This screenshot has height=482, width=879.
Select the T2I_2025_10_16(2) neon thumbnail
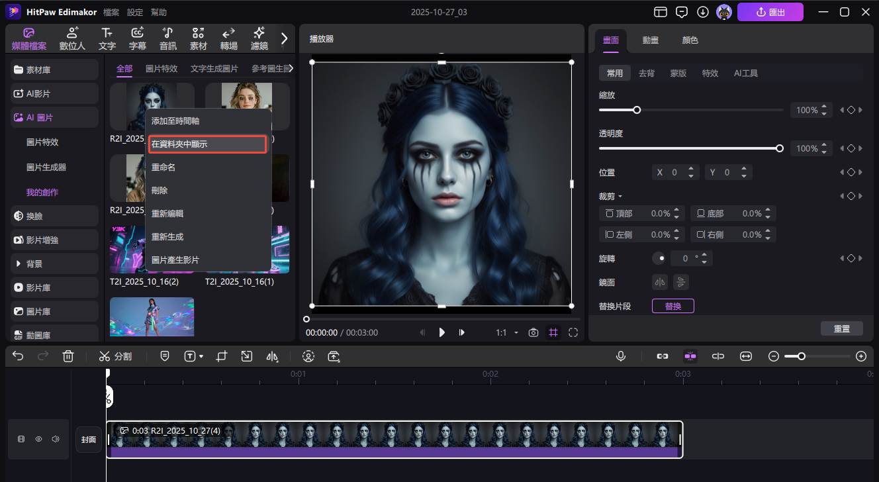click(x=128, y=249)
